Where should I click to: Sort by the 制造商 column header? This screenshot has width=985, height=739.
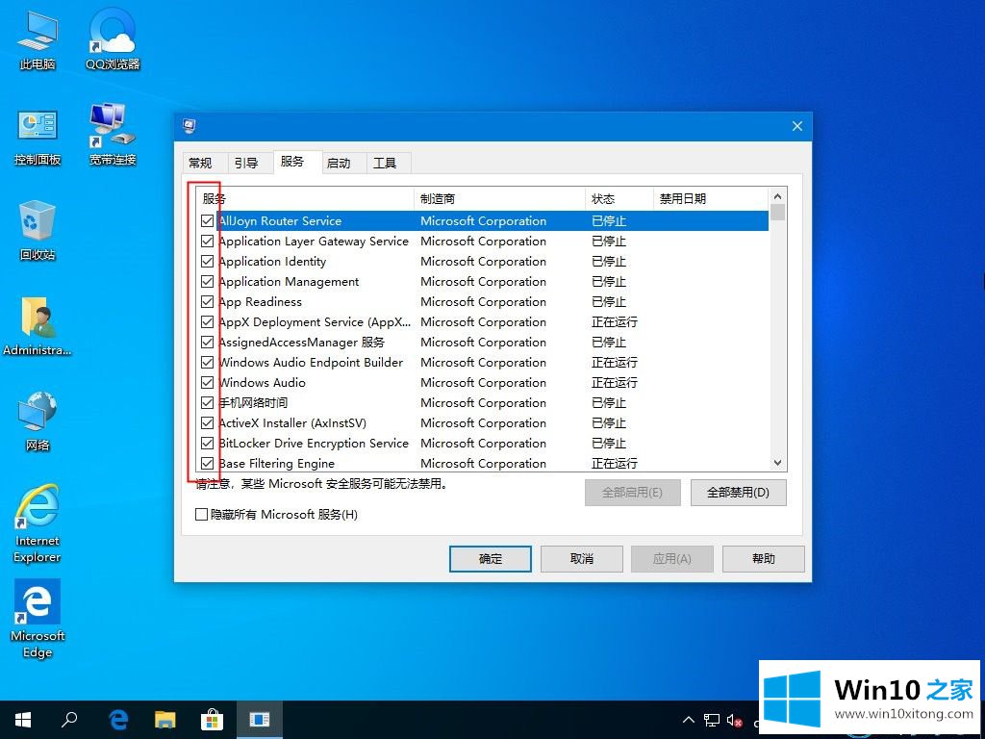(499, 199)
